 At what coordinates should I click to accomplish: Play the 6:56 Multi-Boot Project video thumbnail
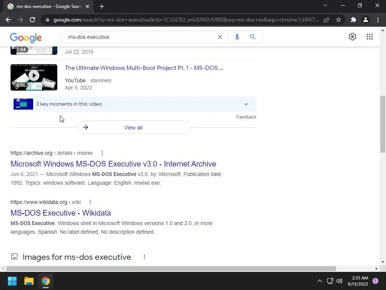point(34,77)
